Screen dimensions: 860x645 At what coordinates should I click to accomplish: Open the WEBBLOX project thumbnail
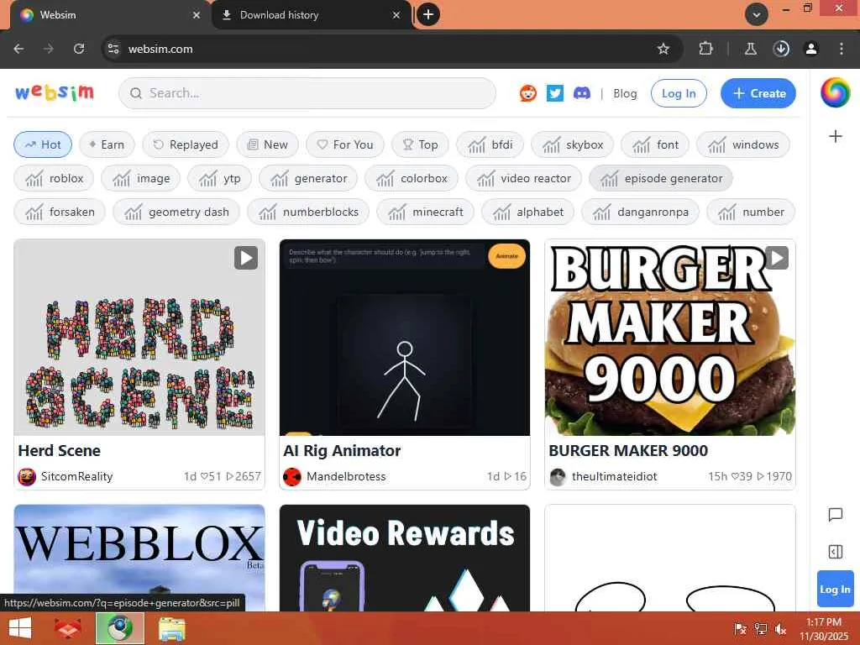(139, 558)
